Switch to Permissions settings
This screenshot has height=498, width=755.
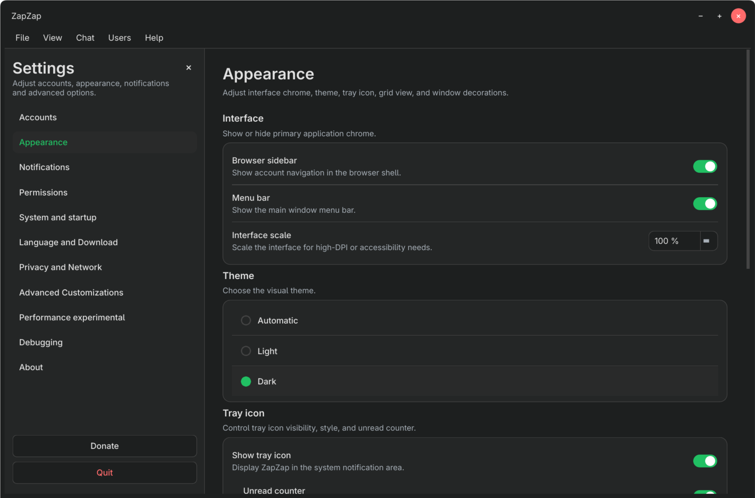pyautogui.click(x=105, y=193)
